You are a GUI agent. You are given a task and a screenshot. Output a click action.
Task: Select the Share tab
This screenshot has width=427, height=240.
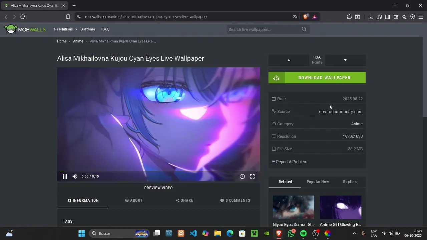pos(184,200)
